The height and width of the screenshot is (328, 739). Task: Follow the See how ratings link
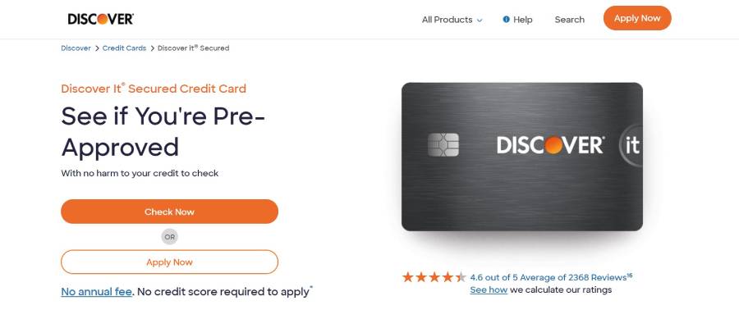(x=489, y=290)
